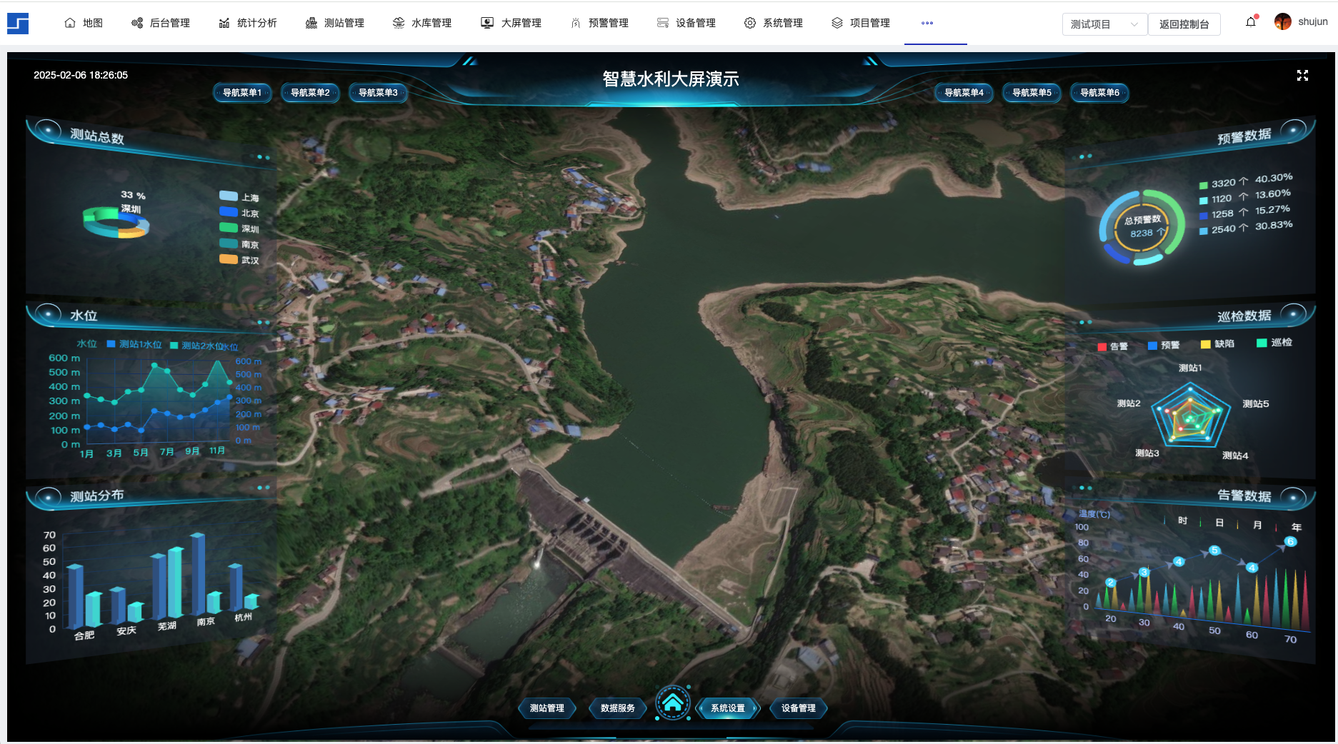Image resolution: width=1338 pixels, height=744 pixels.
Task: Click the 数据服务 bottom button
Action: click(617, 708)
